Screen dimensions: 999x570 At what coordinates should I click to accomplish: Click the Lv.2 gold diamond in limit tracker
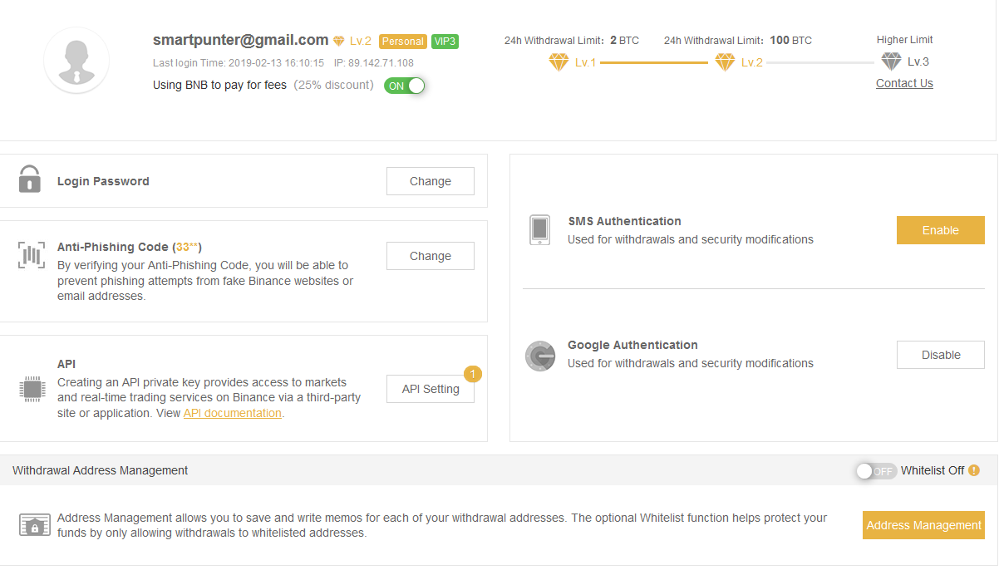[725, 62]
